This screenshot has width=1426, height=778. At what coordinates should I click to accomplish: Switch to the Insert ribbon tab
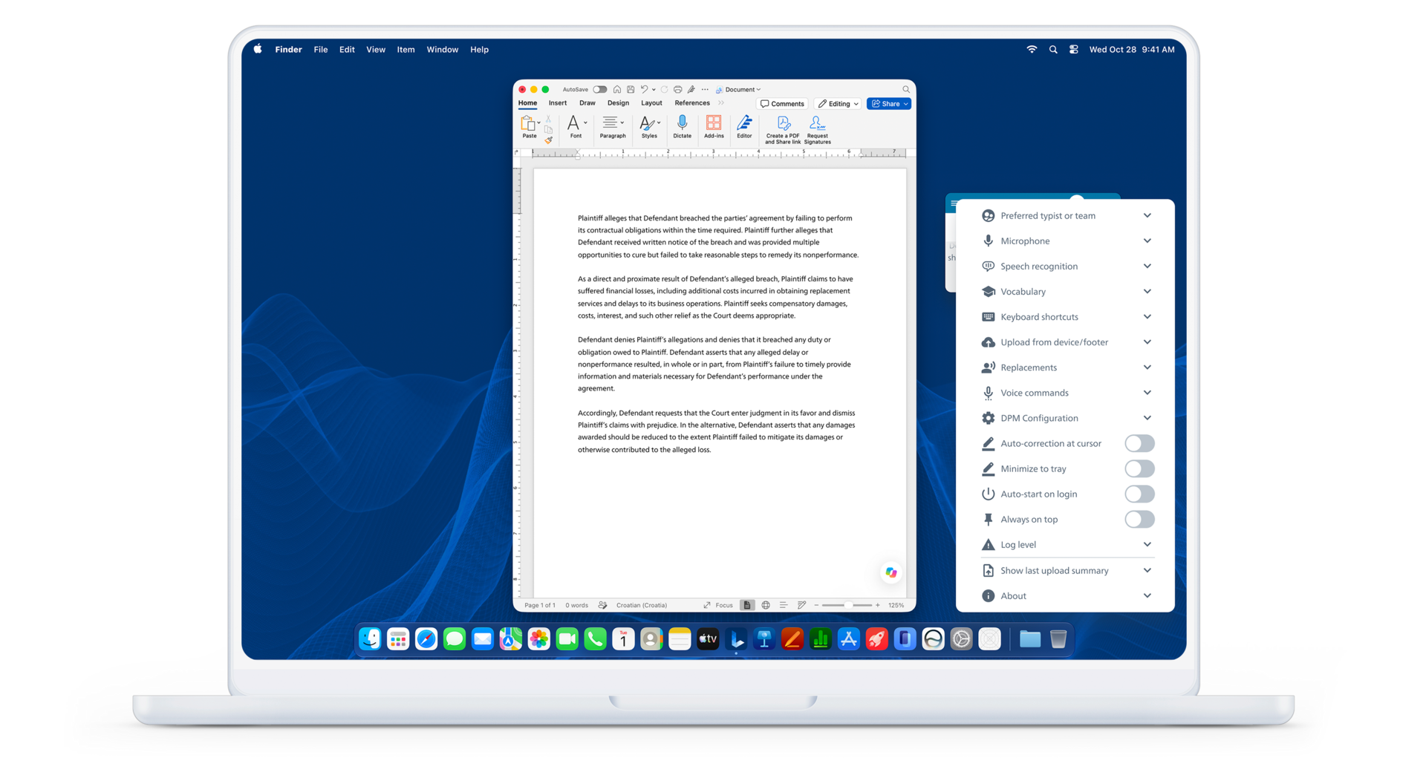[557, 103]
